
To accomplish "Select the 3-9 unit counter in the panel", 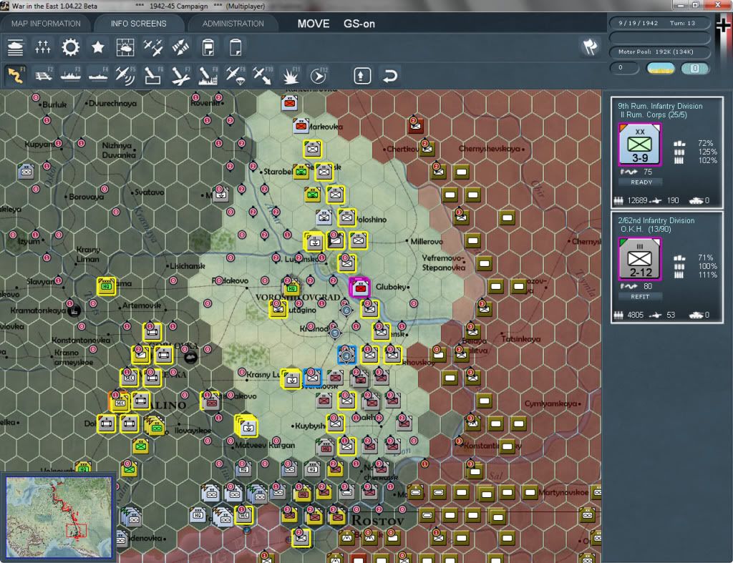I will [x=640, y=145].
